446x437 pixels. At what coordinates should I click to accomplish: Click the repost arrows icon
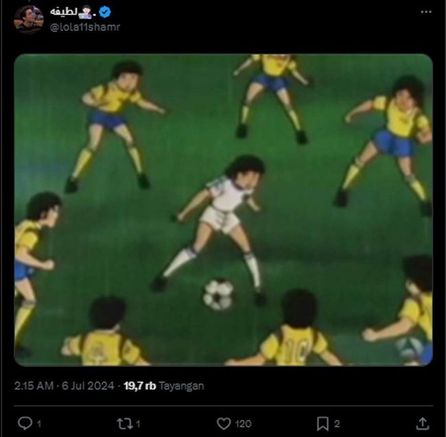[x=125, y=423]
